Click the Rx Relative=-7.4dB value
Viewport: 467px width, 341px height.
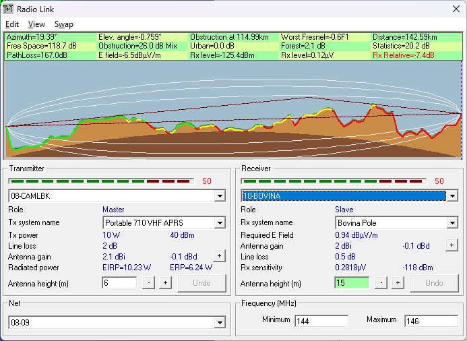404,55
